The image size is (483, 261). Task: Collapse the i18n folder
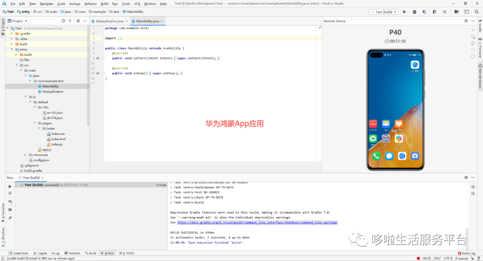pos(34,107)
